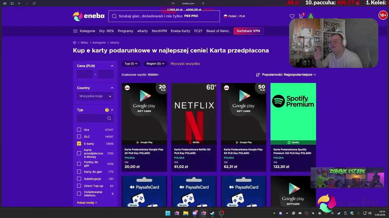Change language and currency Polski | PLN
This screenshot has height=218, width=389.
click(x=234, y=16)
